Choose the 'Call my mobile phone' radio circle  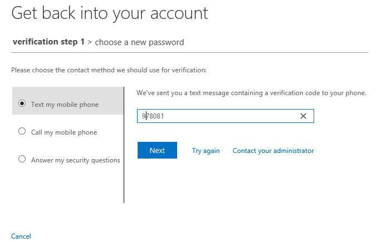(x=22, y=131)
